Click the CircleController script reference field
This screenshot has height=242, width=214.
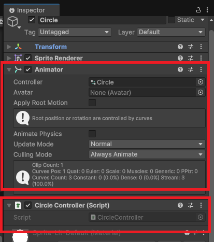(147, 217)
